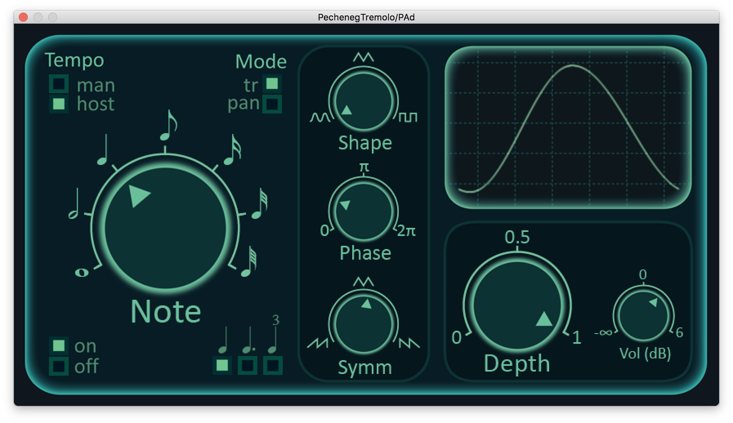
Task: Click the dotted quarter note icon
Action: pyautogui.click(x=248, y=340)
